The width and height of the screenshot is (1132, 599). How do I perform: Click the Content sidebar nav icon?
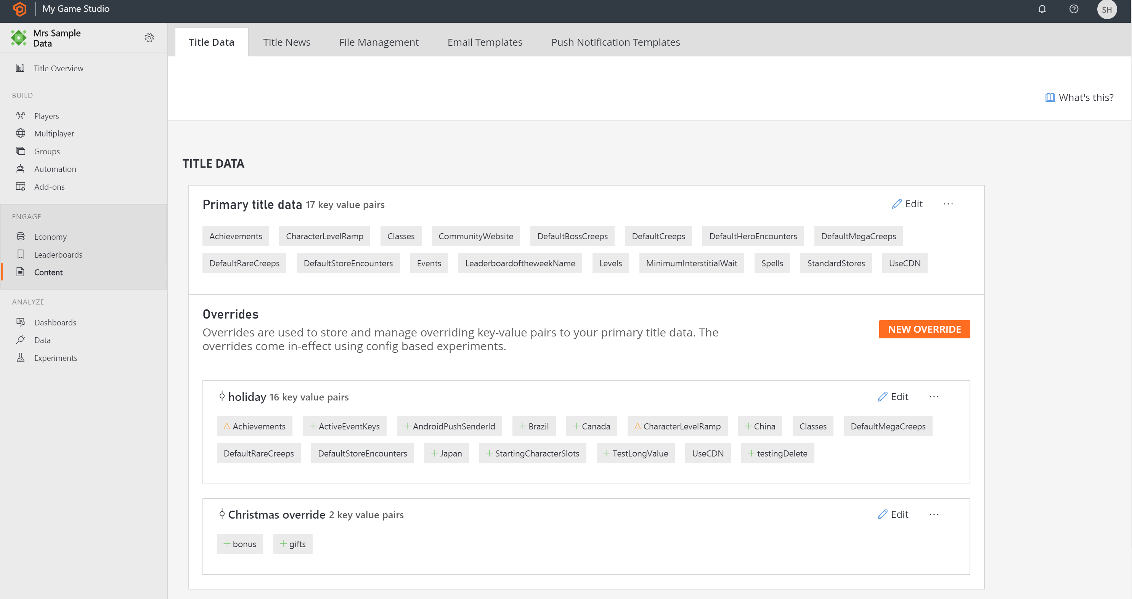20,272
